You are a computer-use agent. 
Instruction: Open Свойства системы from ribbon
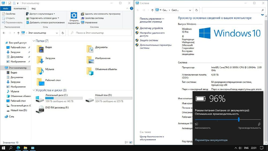coord(92,18)
